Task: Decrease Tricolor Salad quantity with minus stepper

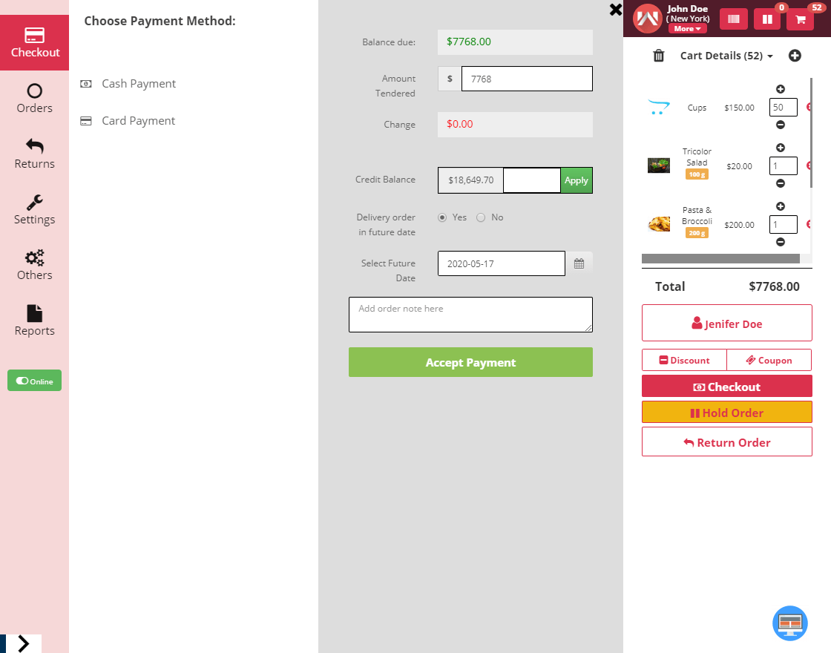Action: 780,183
